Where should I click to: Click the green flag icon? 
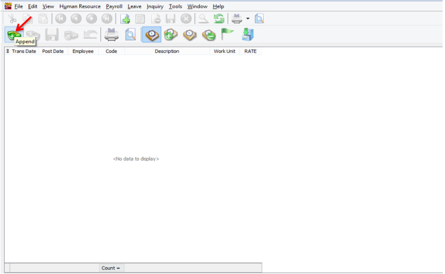click(228, 35)
